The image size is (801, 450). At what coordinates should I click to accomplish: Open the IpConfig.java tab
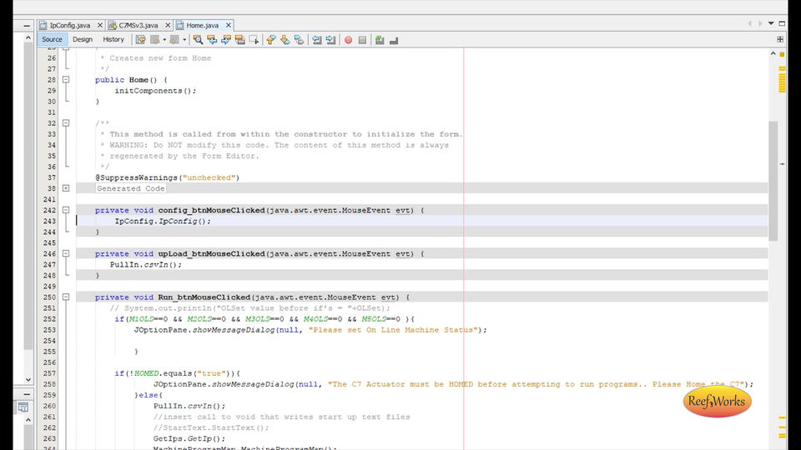tap(70, 25)
